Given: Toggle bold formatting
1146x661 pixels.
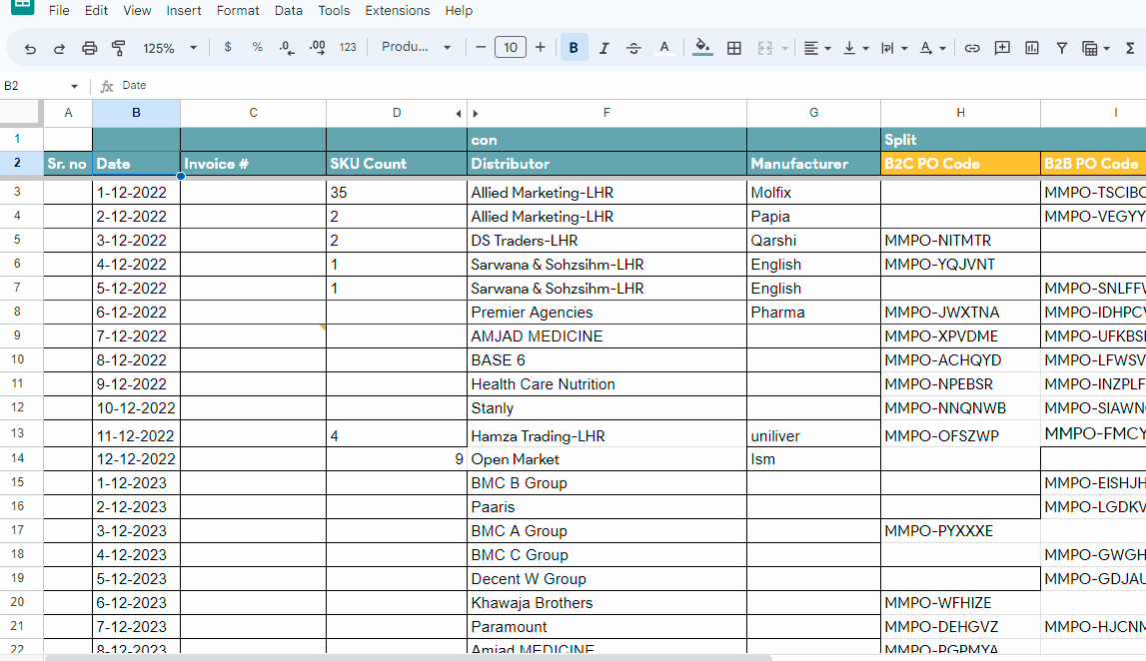Looking at the screenshot, I should coord(573,48).
